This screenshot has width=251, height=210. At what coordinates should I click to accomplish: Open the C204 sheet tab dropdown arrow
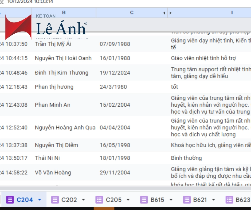pos(40,200)
